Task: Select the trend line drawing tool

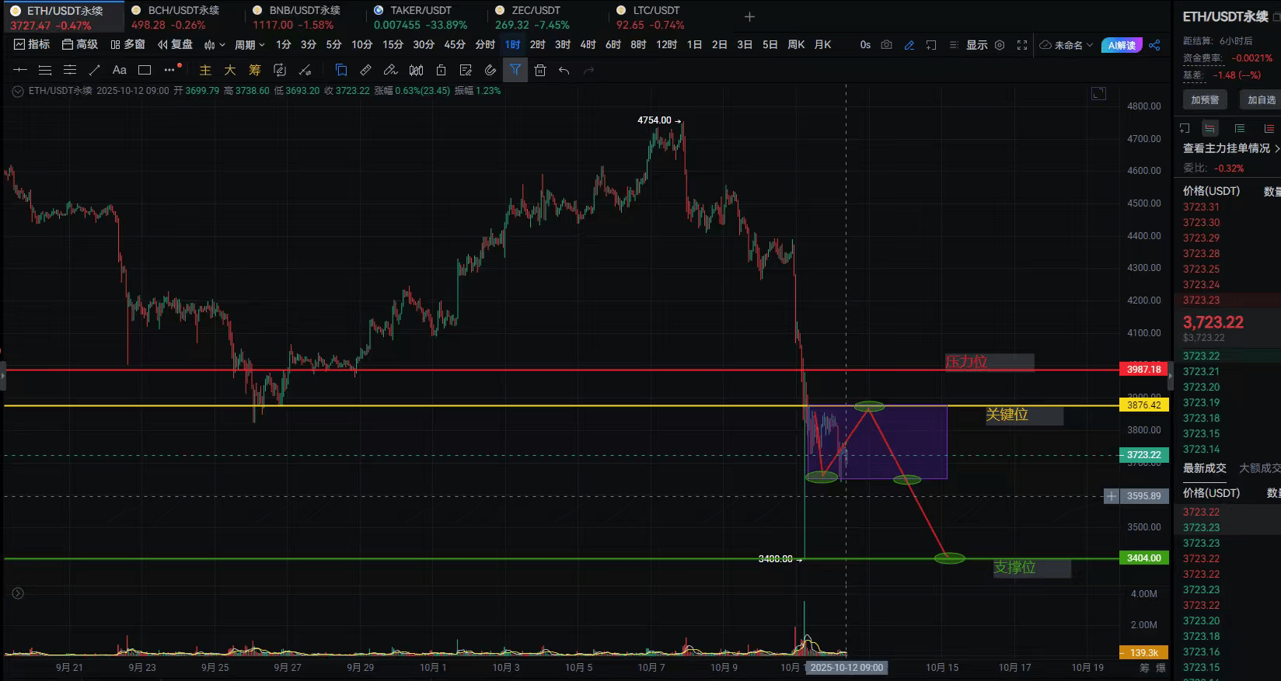Action: point(95,70)
